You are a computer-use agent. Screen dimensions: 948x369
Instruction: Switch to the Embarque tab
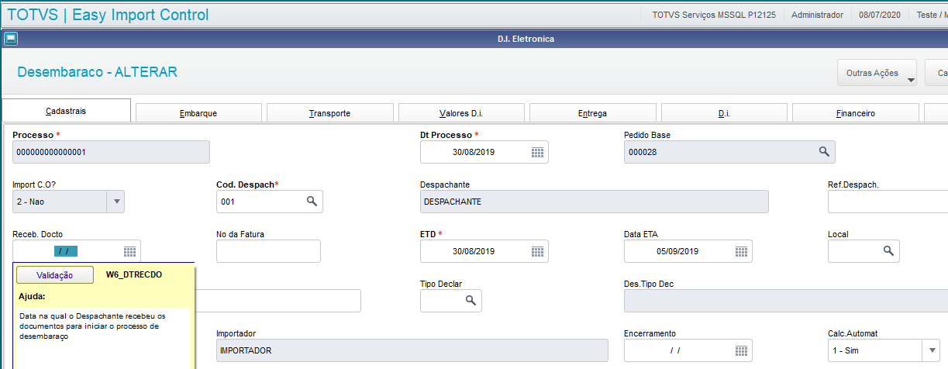pyautogui.click(x=198, y=113)
